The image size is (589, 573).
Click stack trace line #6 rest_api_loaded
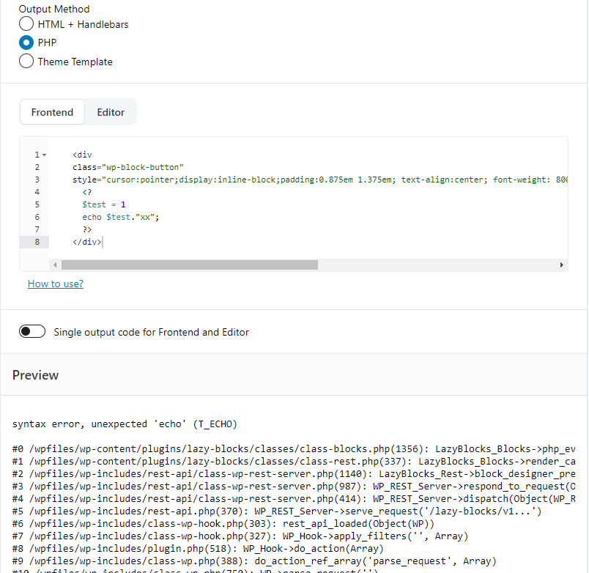[x=223, y=524]
